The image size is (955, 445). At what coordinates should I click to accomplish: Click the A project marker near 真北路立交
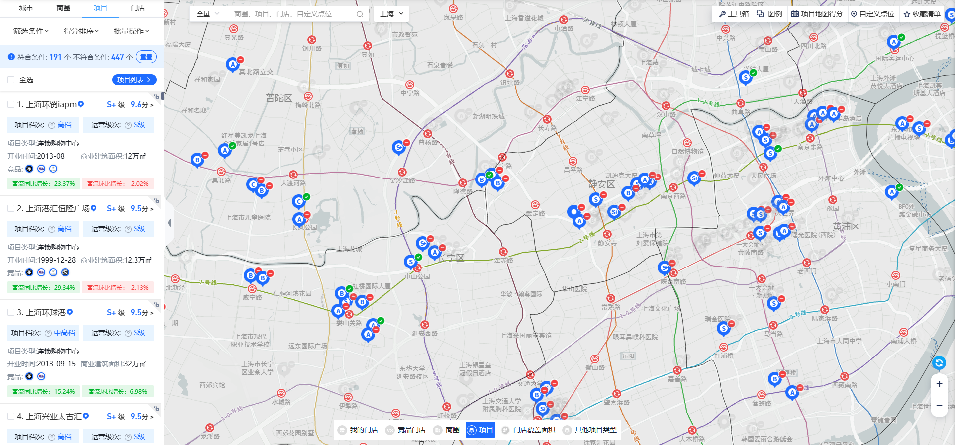pos(232,64)
